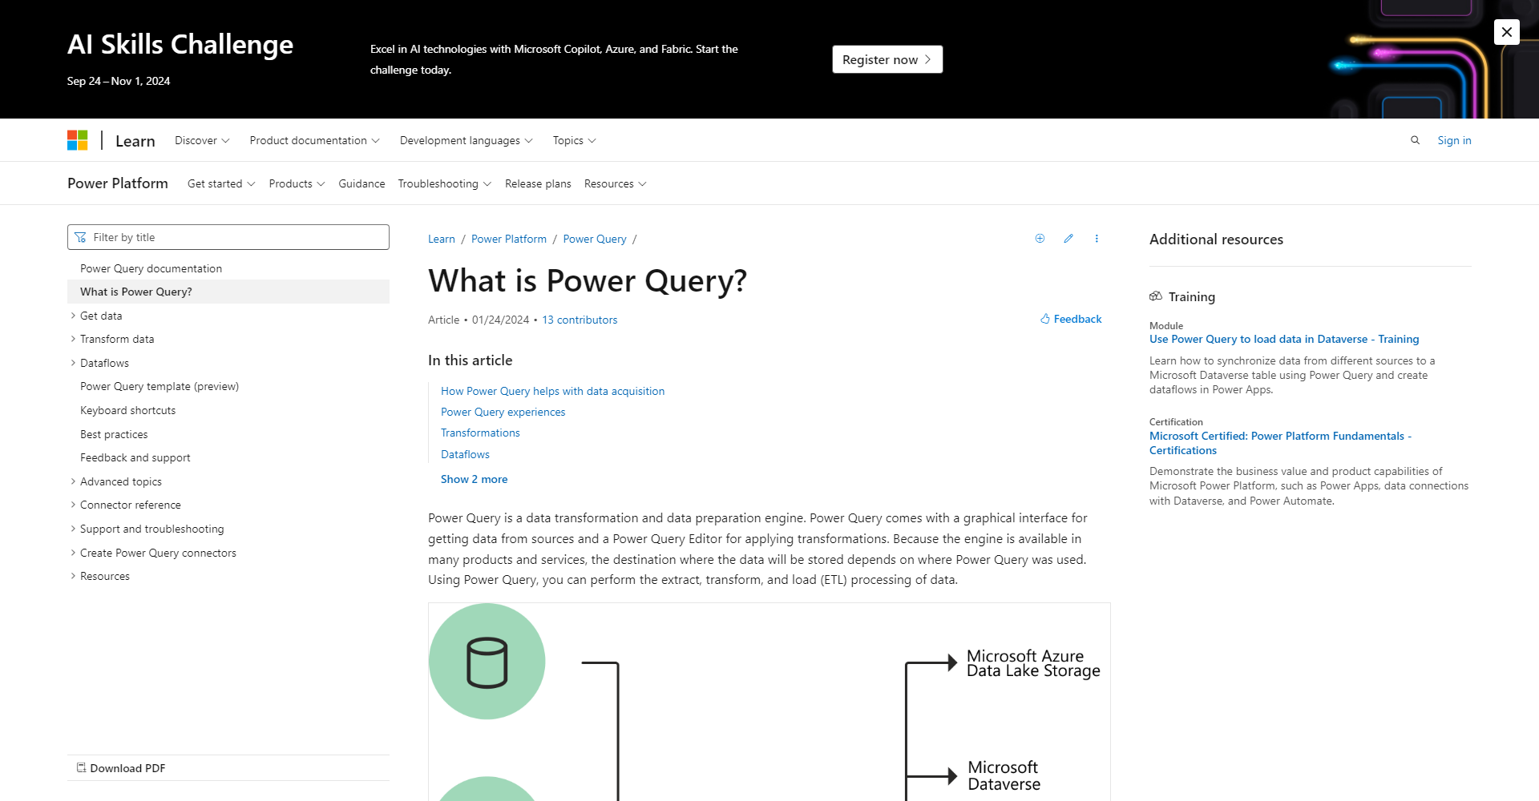1539x801 pixels.
Task: Click the Microsoft logo icon
Action: (x=78, y=139)
